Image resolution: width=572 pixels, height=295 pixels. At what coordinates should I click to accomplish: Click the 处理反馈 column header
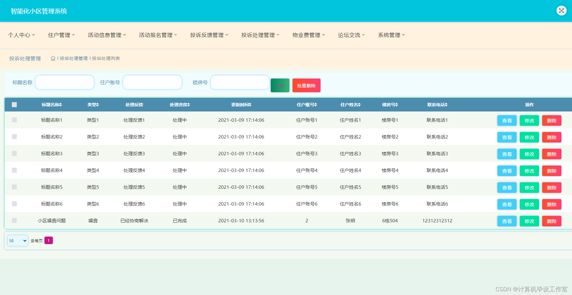[x=134, y=105]
